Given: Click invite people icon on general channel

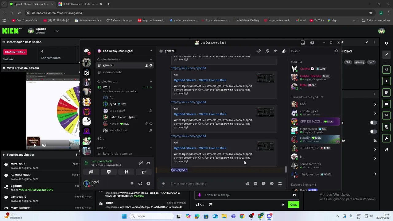Looking at the screenshot, I should (x=147, y=65).
